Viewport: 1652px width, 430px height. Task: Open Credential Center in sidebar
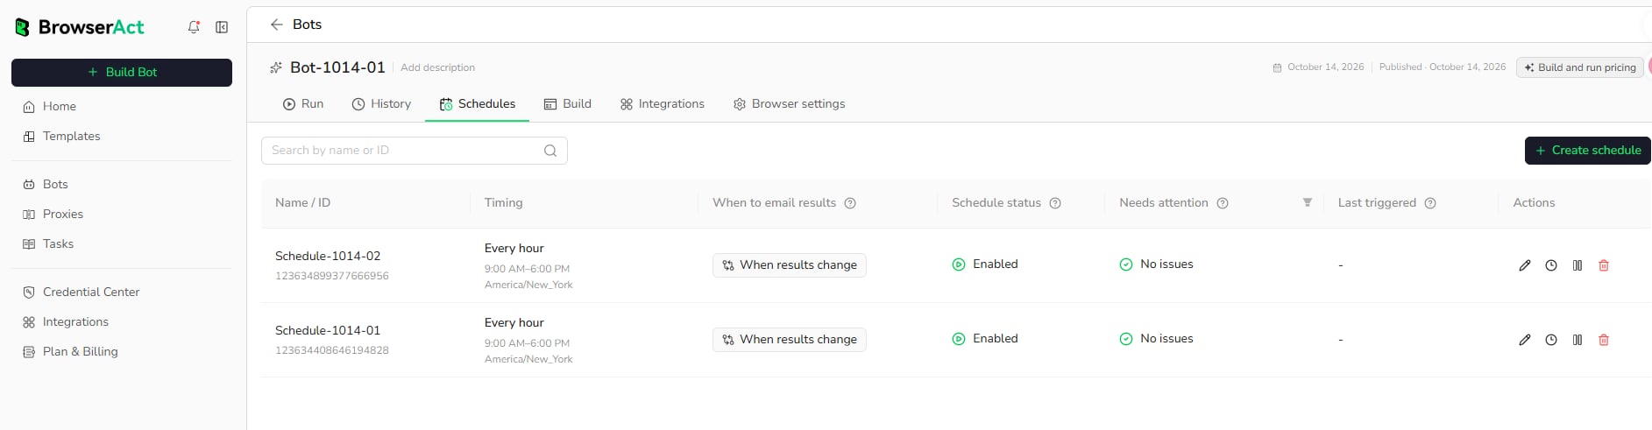[91, 292]
